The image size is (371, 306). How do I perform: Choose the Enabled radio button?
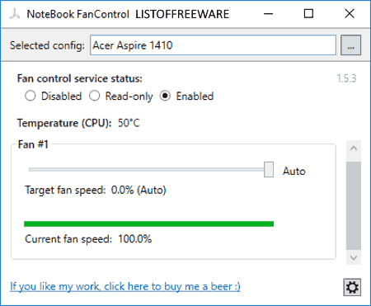(165, 96)
